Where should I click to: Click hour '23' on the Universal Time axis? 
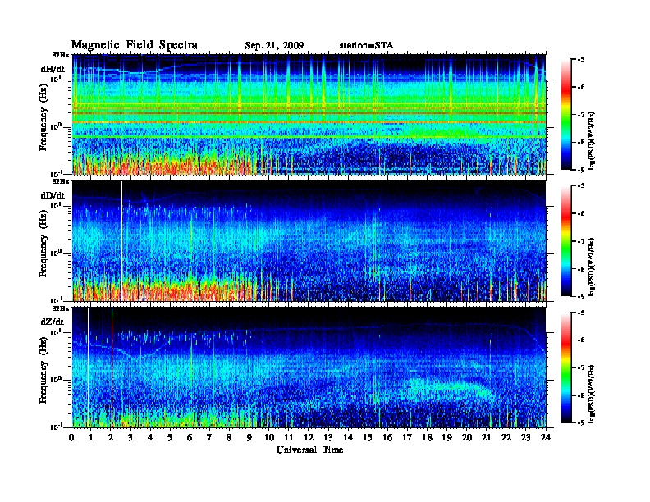(525, 437)
